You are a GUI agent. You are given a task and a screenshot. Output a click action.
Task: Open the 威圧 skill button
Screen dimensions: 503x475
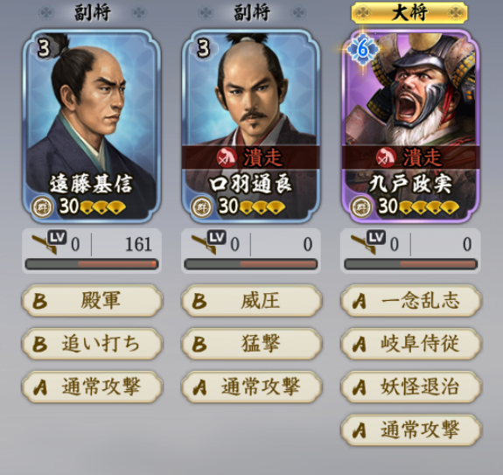click(x=252, y=301)
